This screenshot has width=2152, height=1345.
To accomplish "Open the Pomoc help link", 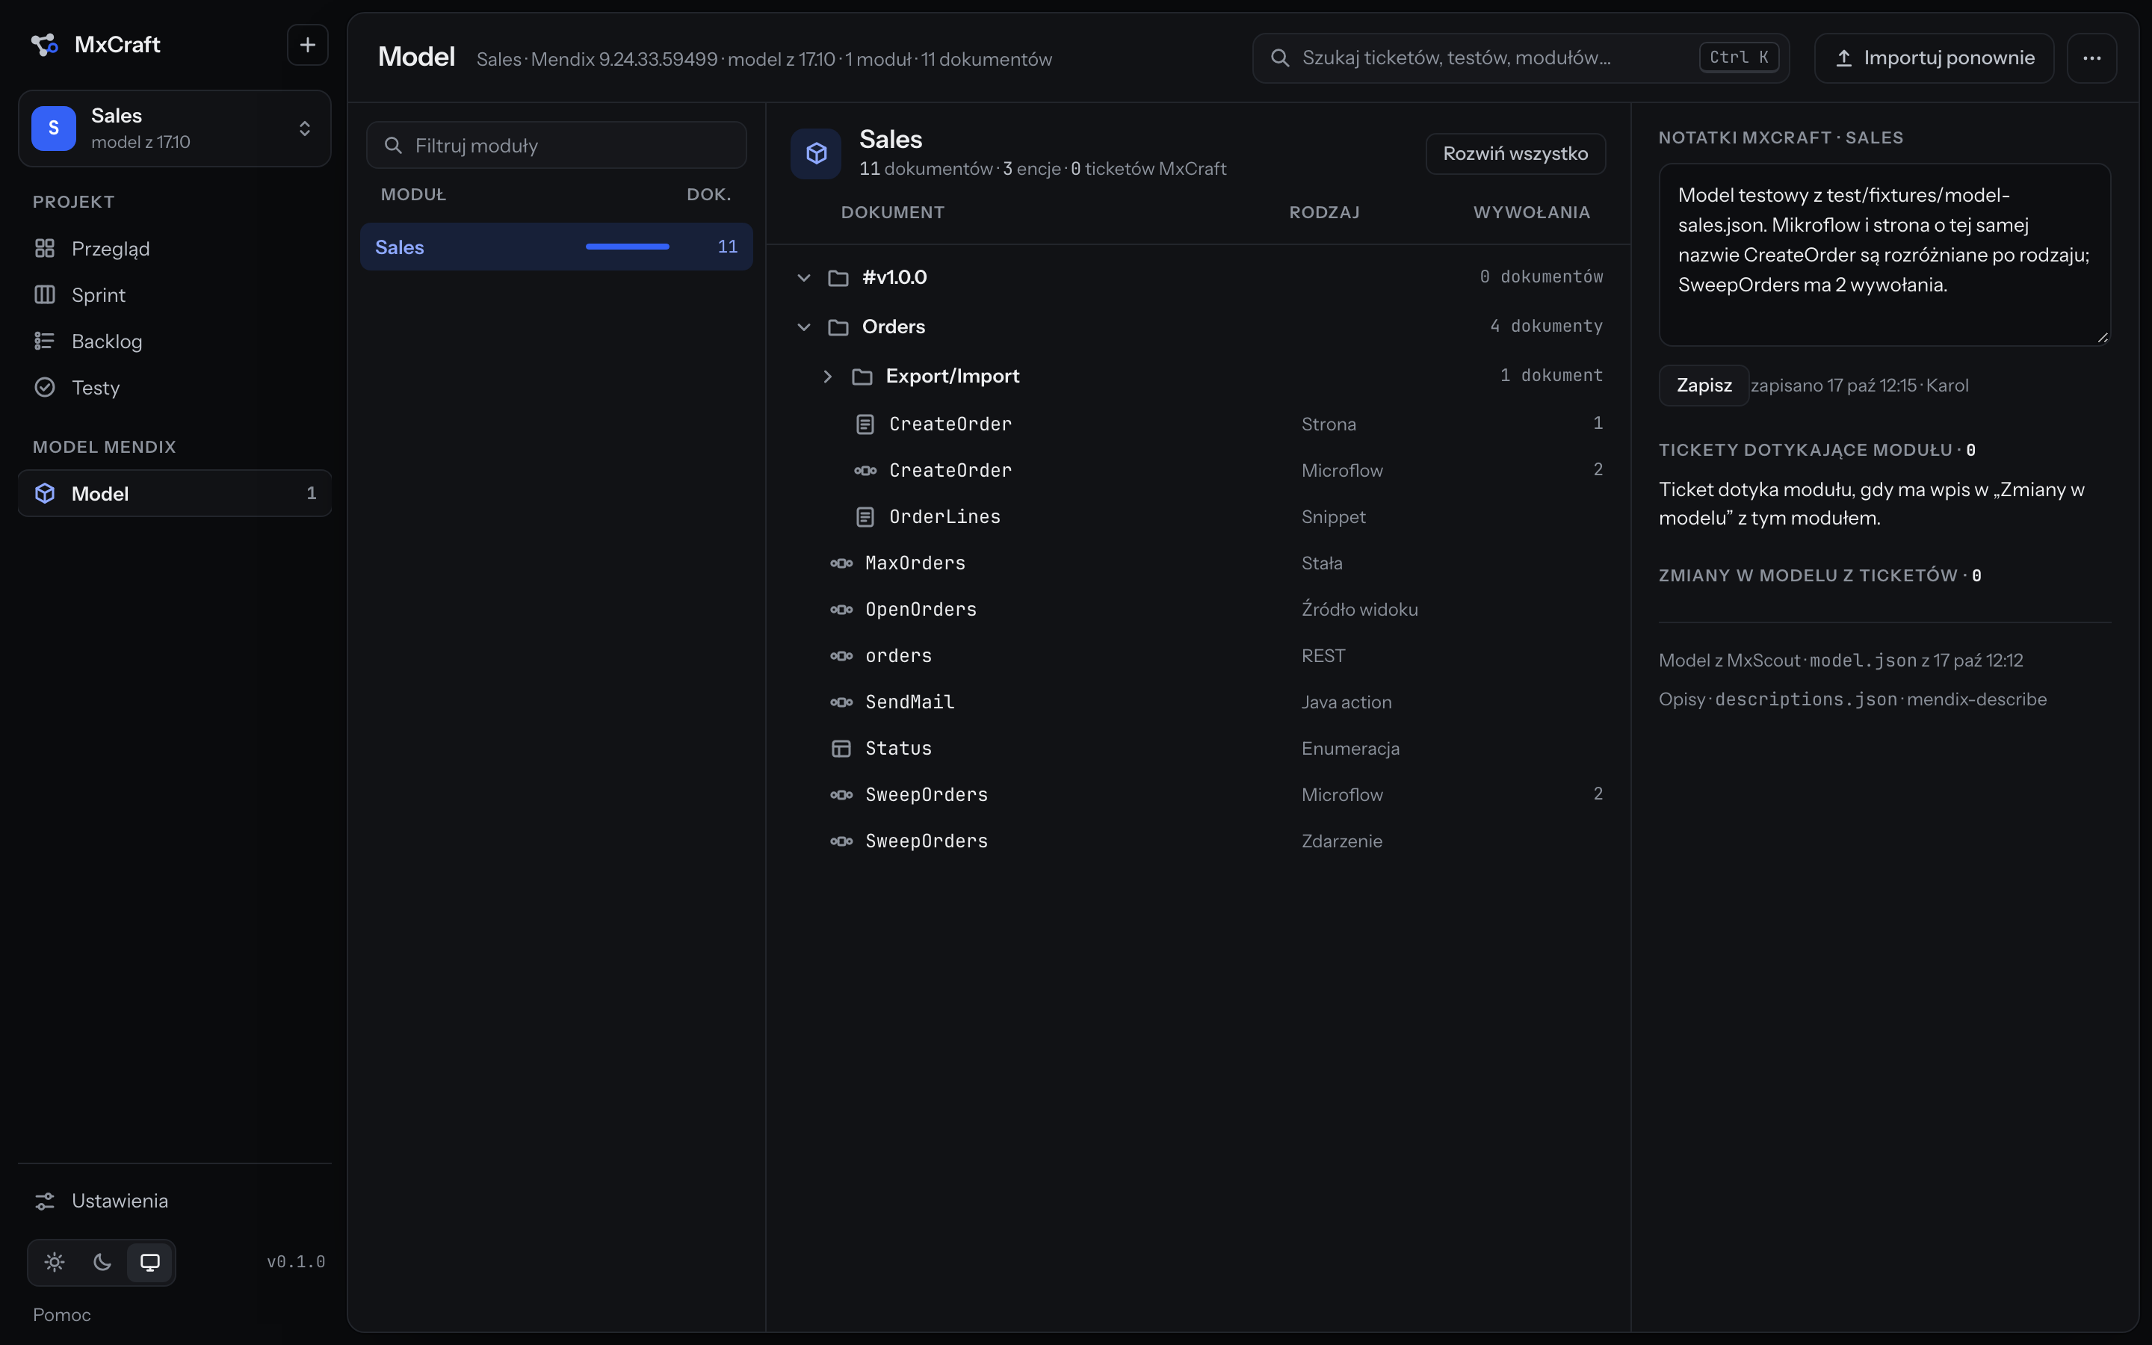I will [61, 1315].
